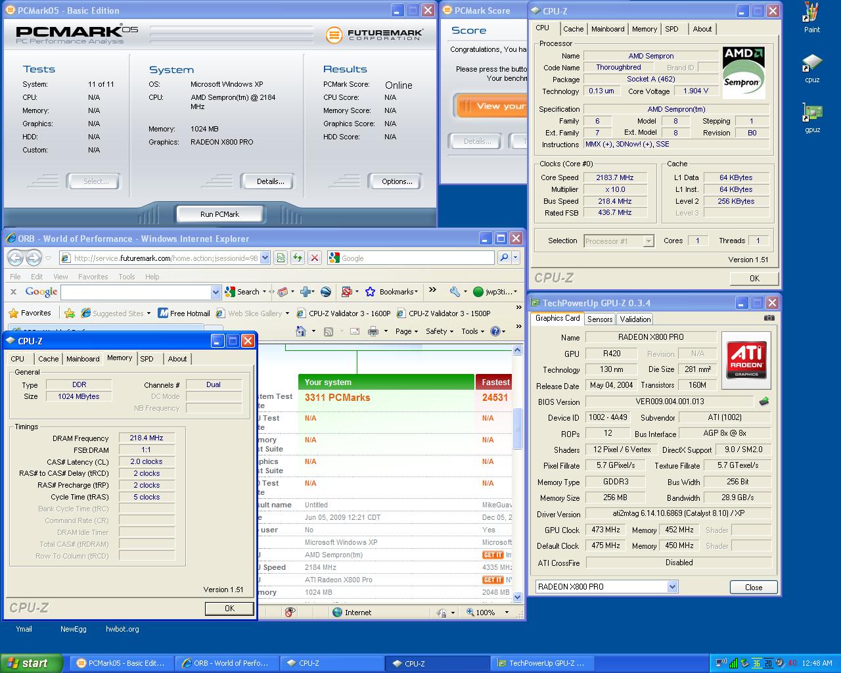Expand Google toolbar search box dropdown

(216, 292)
